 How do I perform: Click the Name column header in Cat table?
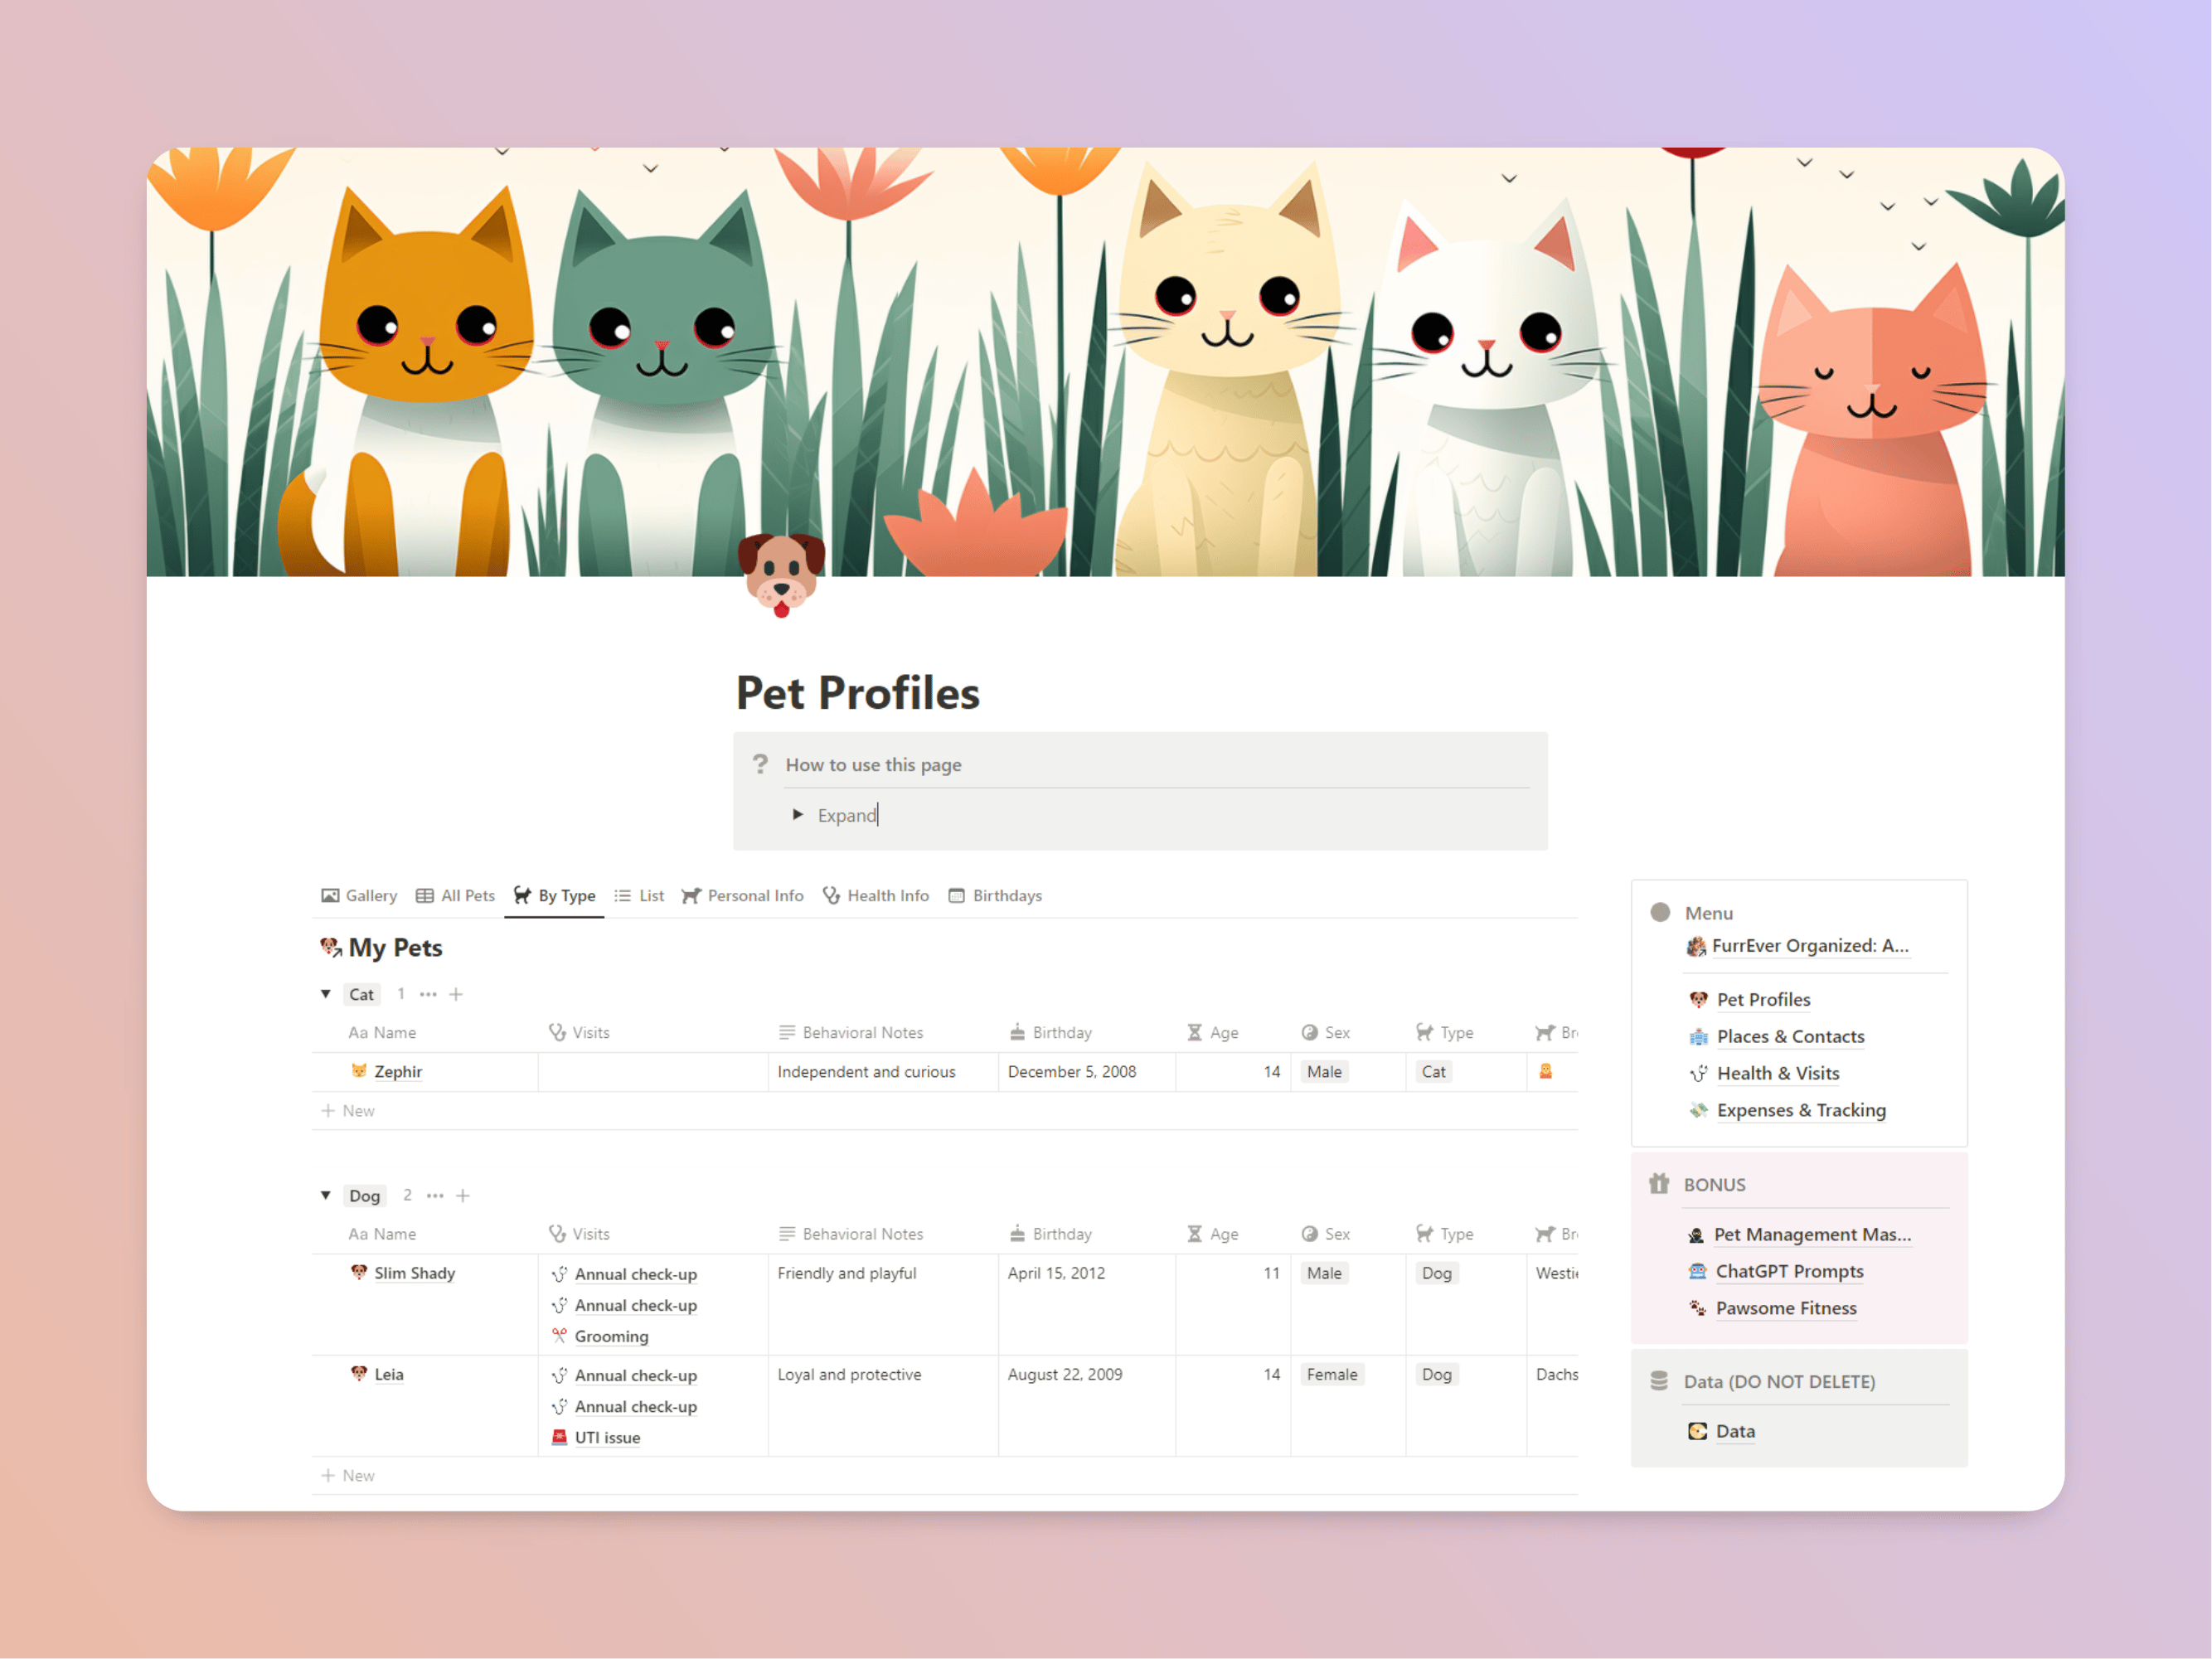tap(382, 1033)
